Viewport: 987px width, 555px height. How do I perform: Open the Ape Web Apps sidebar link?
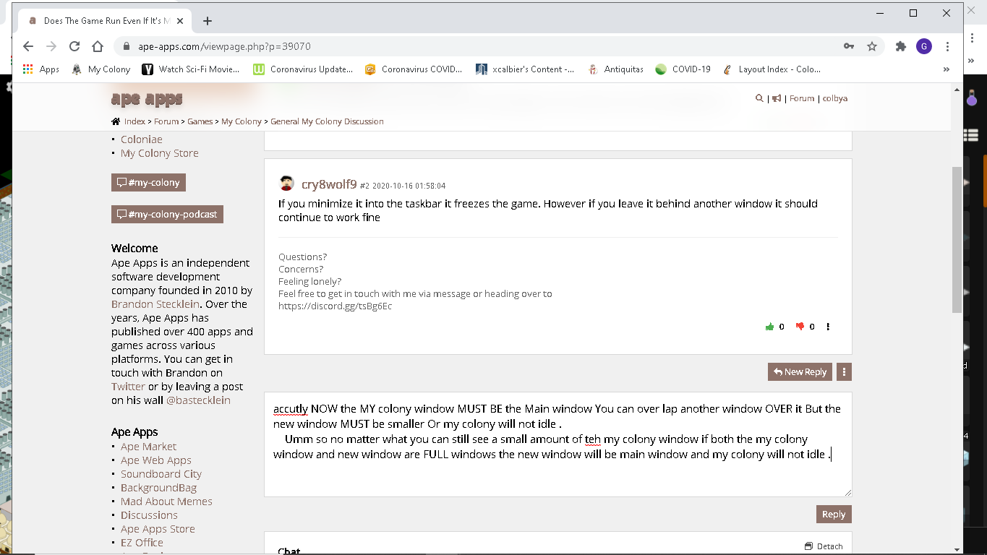pos(155,460)
